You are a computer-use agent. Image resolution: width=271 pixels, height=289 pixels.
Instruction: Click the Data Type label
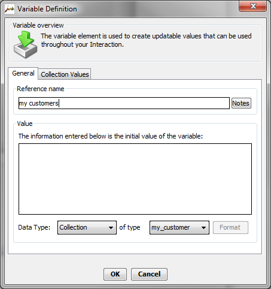pos(34,227)
